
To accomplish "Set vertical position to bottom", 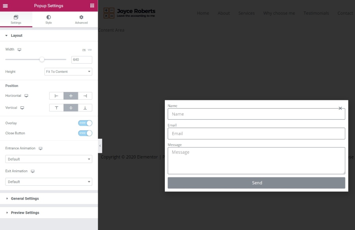I will click(85, 108).
